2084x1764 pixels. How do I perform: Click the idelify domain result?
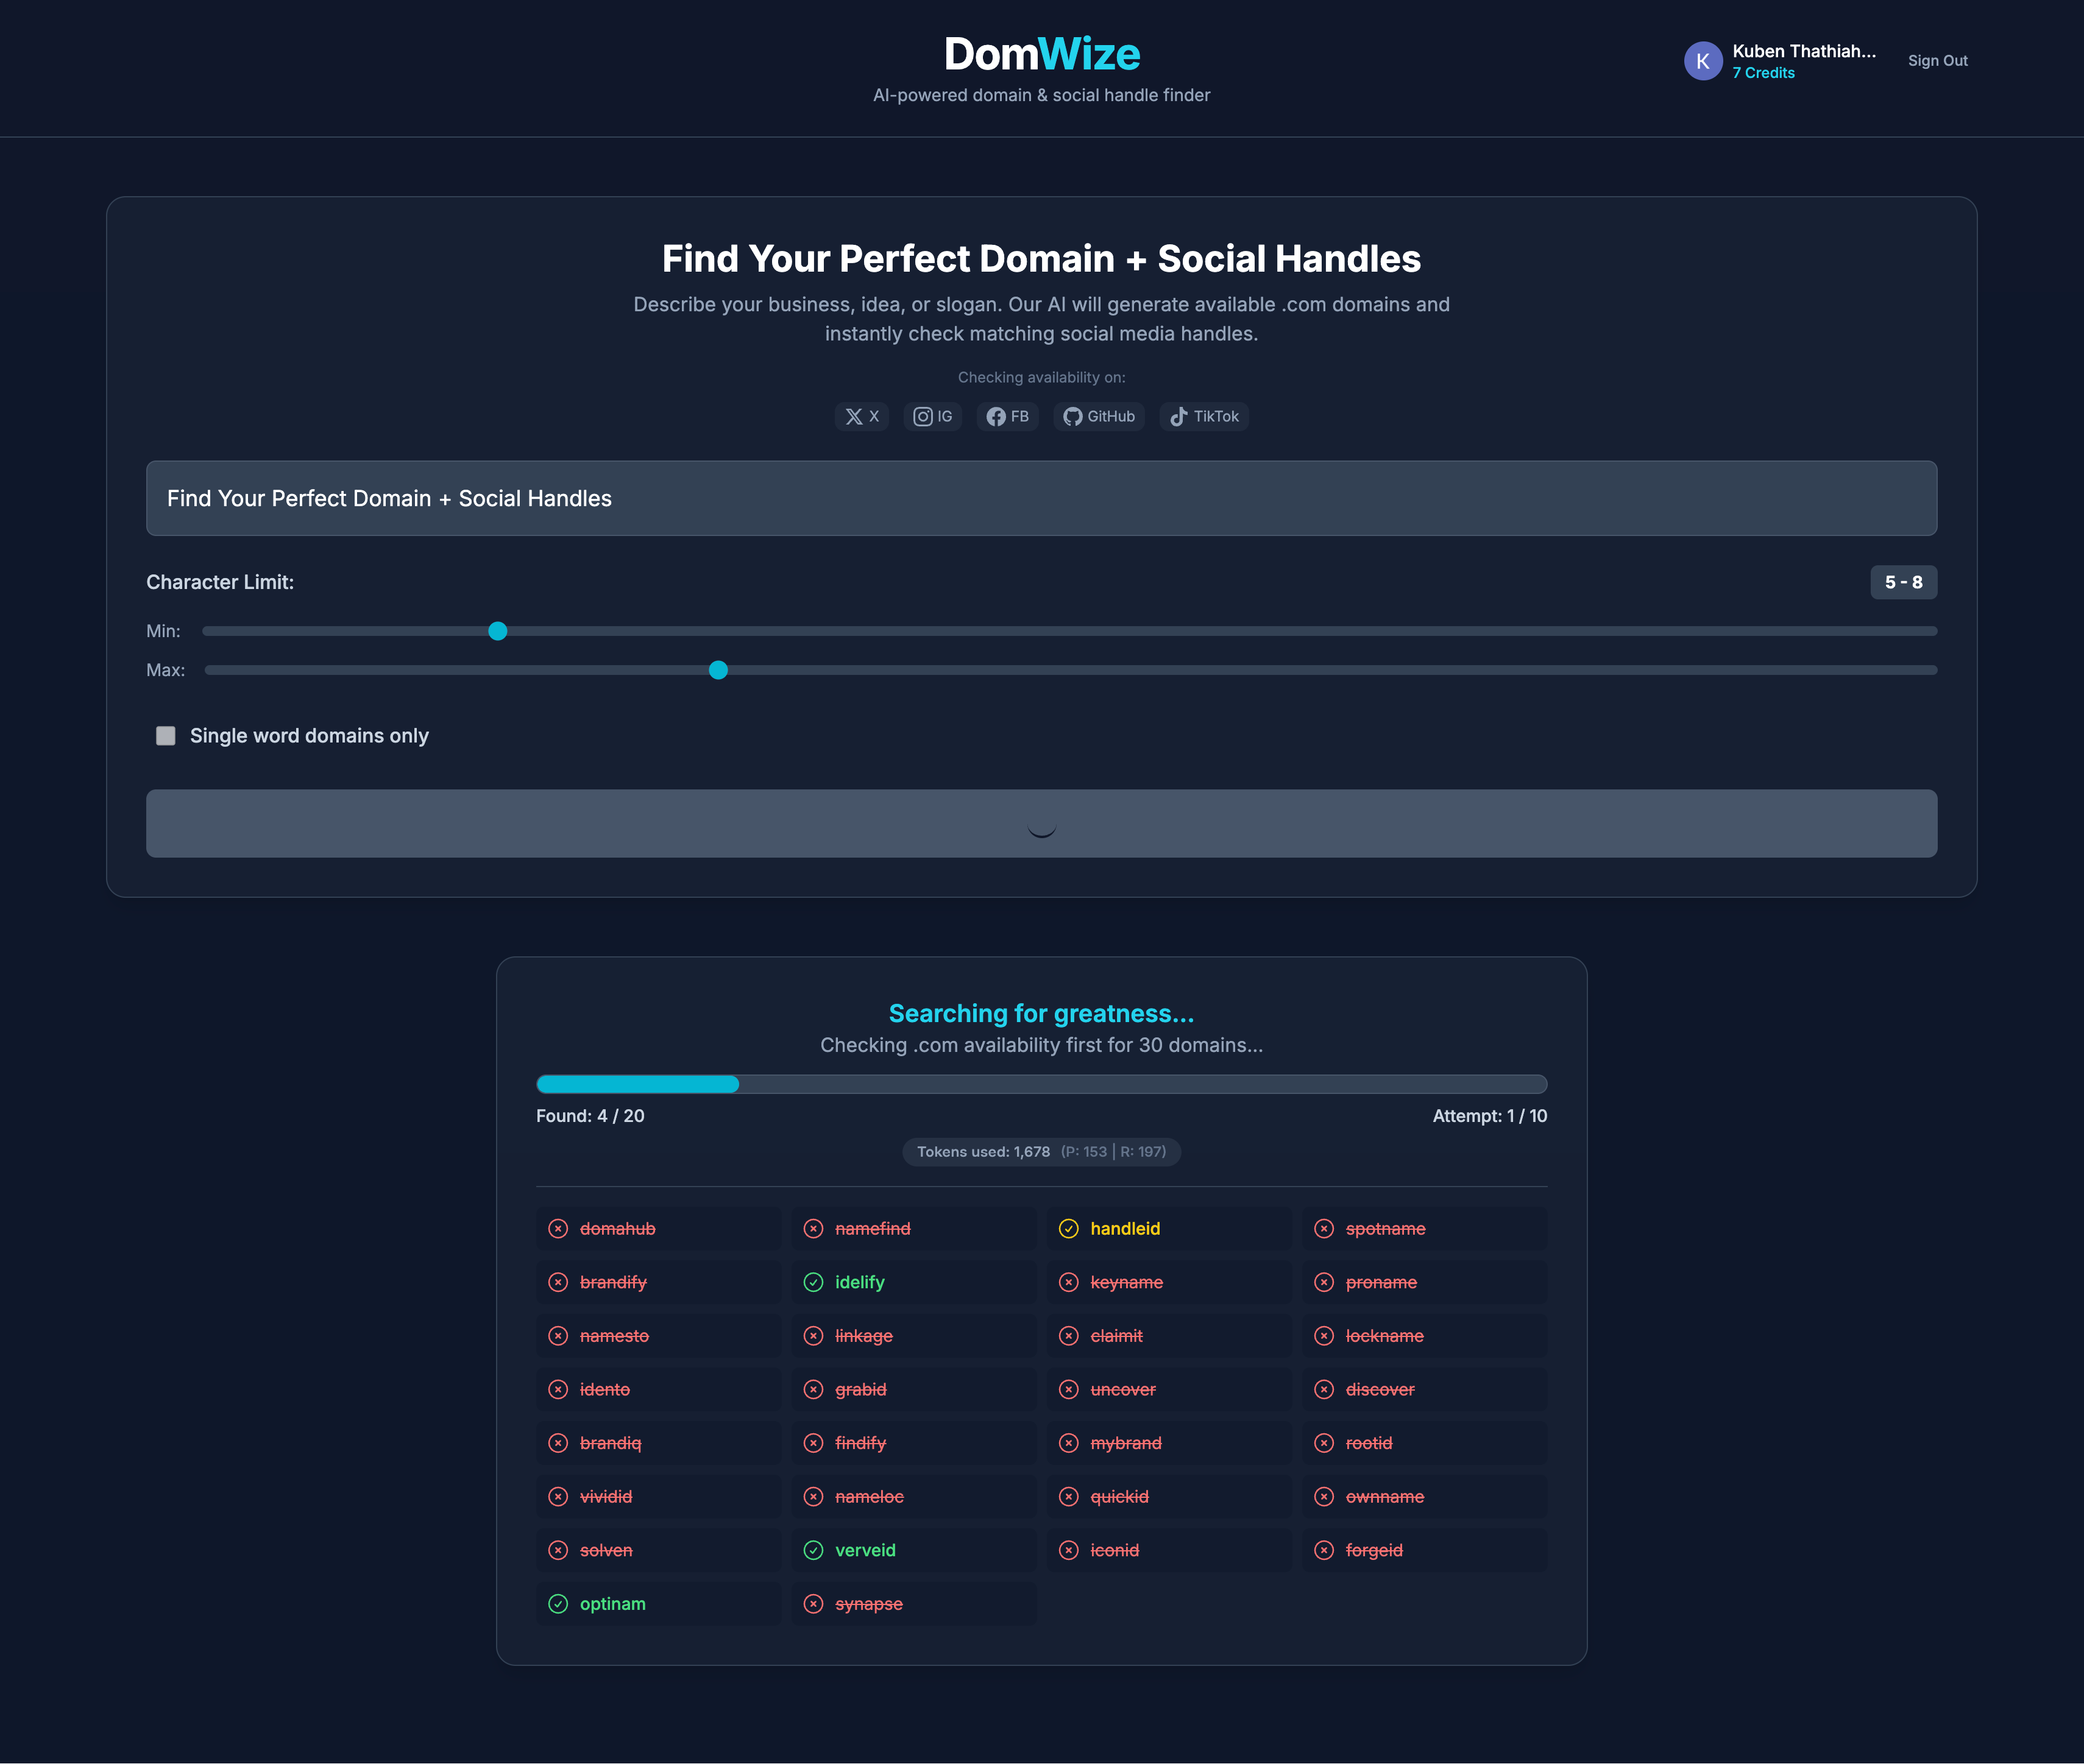click(x=913, y=1282)
